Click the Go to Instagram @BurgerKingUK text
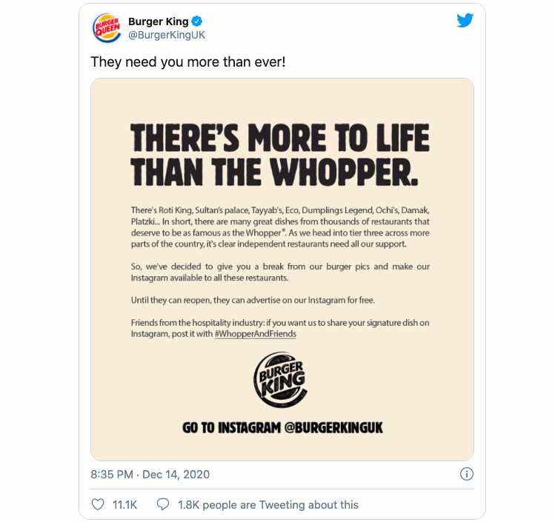Image resolution: width=555 pixels, height=522 pixels. 282,427
